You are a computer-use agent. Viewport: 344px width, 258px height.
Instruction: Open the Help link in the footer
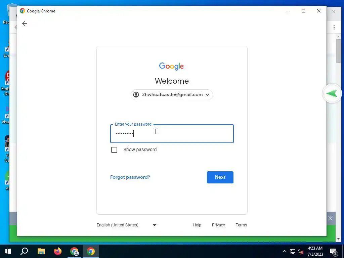[197, 225]
